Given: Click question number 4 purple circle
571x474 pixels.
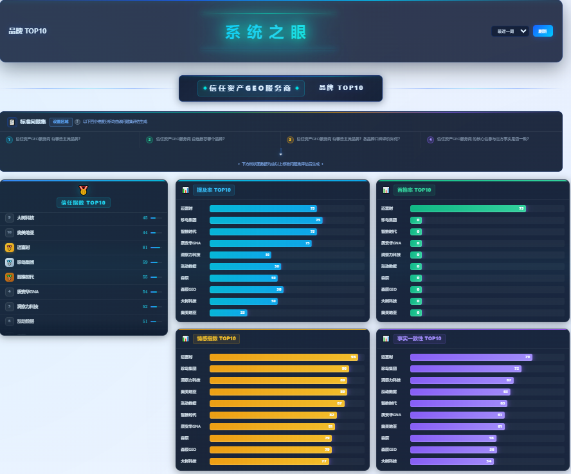Looking at the screenshot, I should (430, 140).
